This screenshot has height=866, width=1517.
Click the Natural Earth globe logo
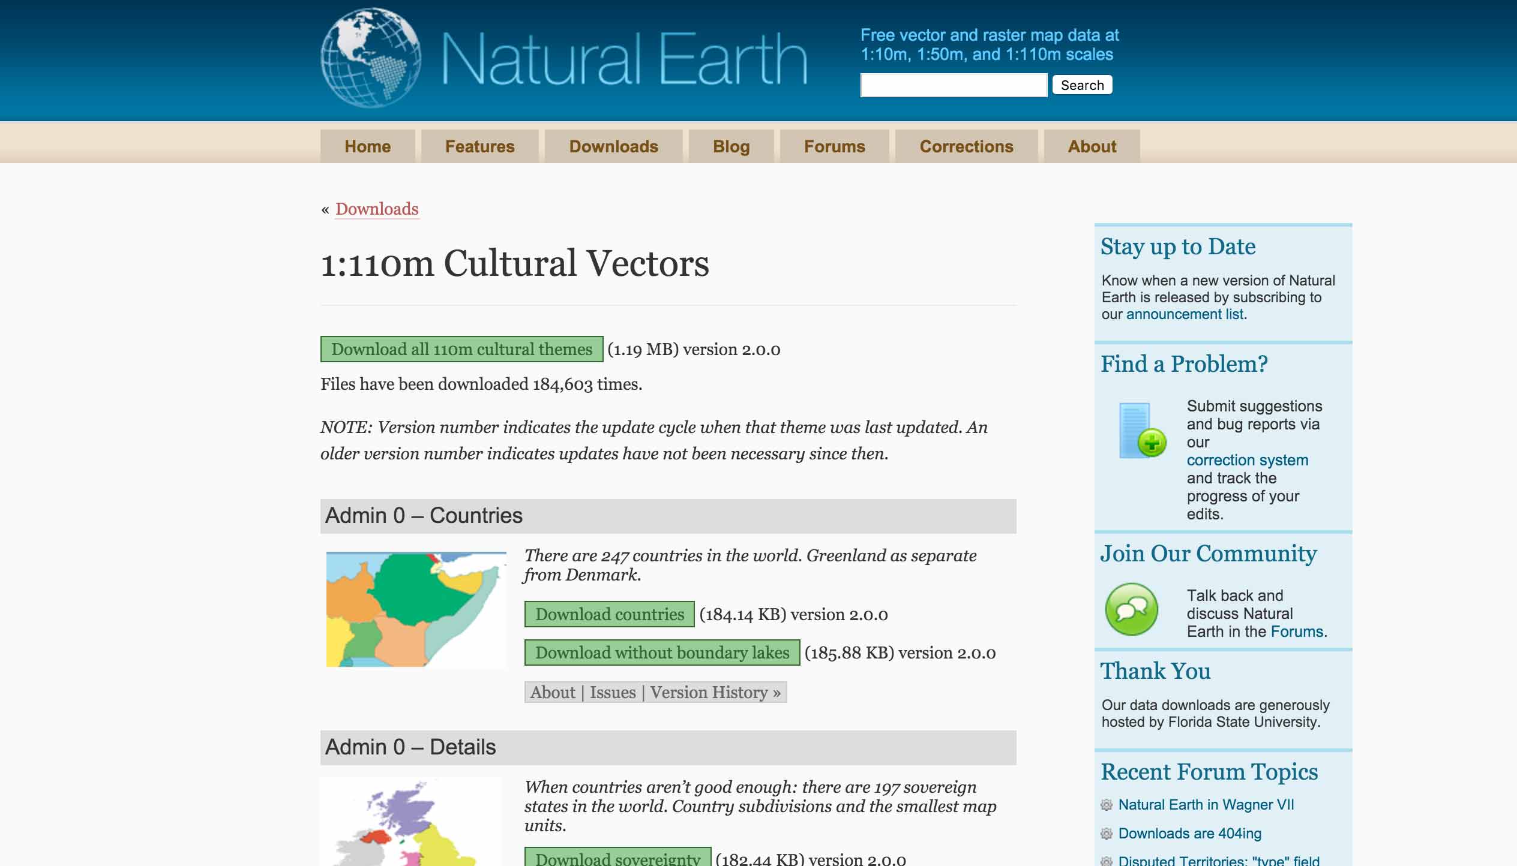click(371, 58)
